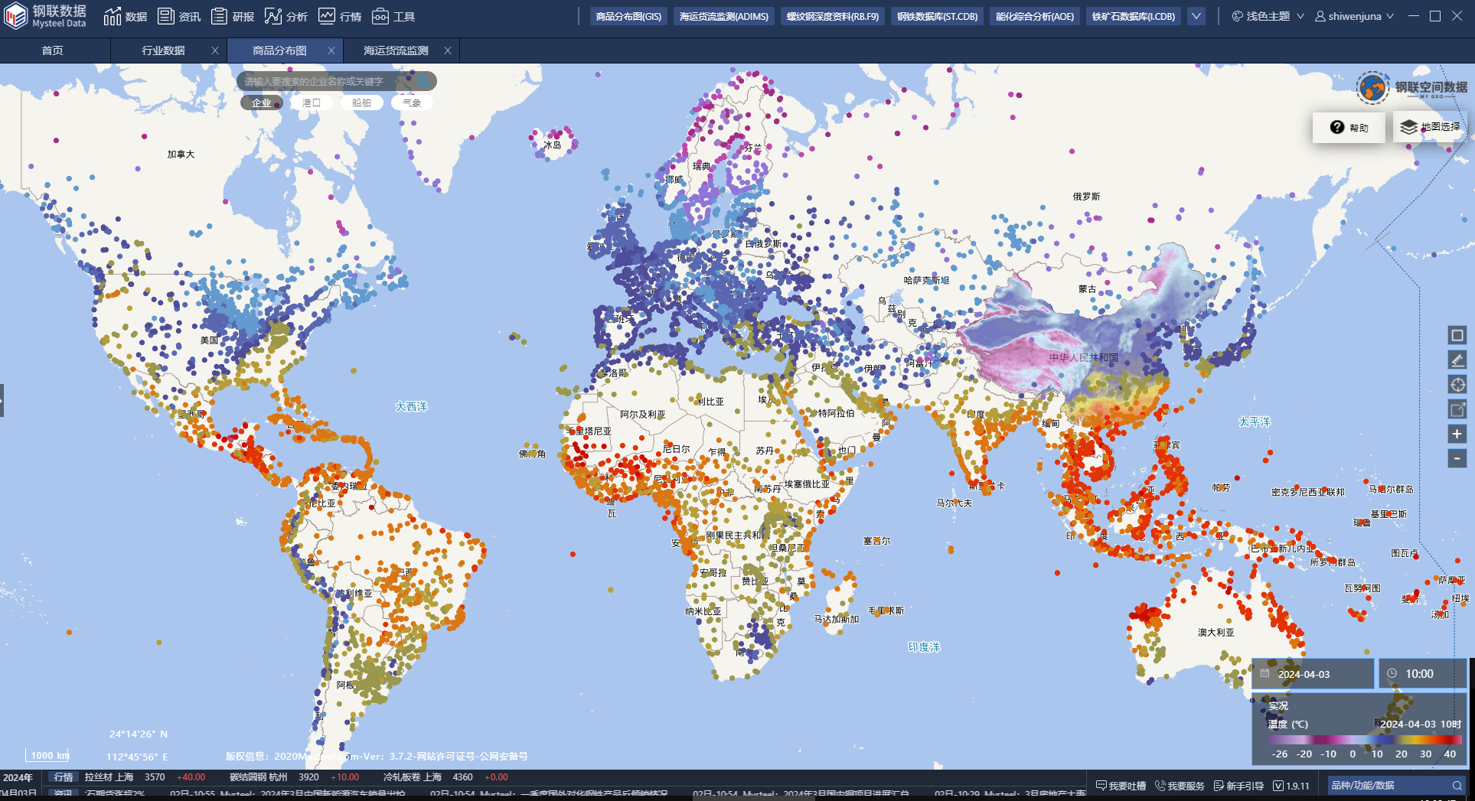Close the 海运货流监测 tab
This screenshot has height=801, width=1475.
coord(448,50)
